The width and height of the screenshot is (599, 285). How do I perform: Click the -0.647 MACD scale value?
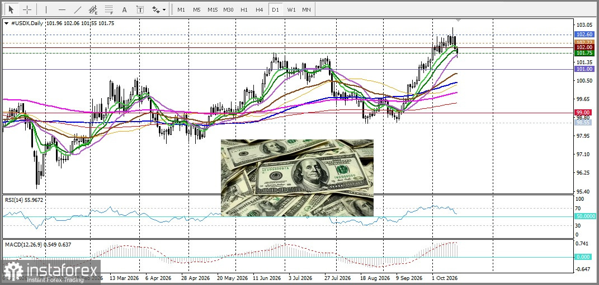(583, 269)
